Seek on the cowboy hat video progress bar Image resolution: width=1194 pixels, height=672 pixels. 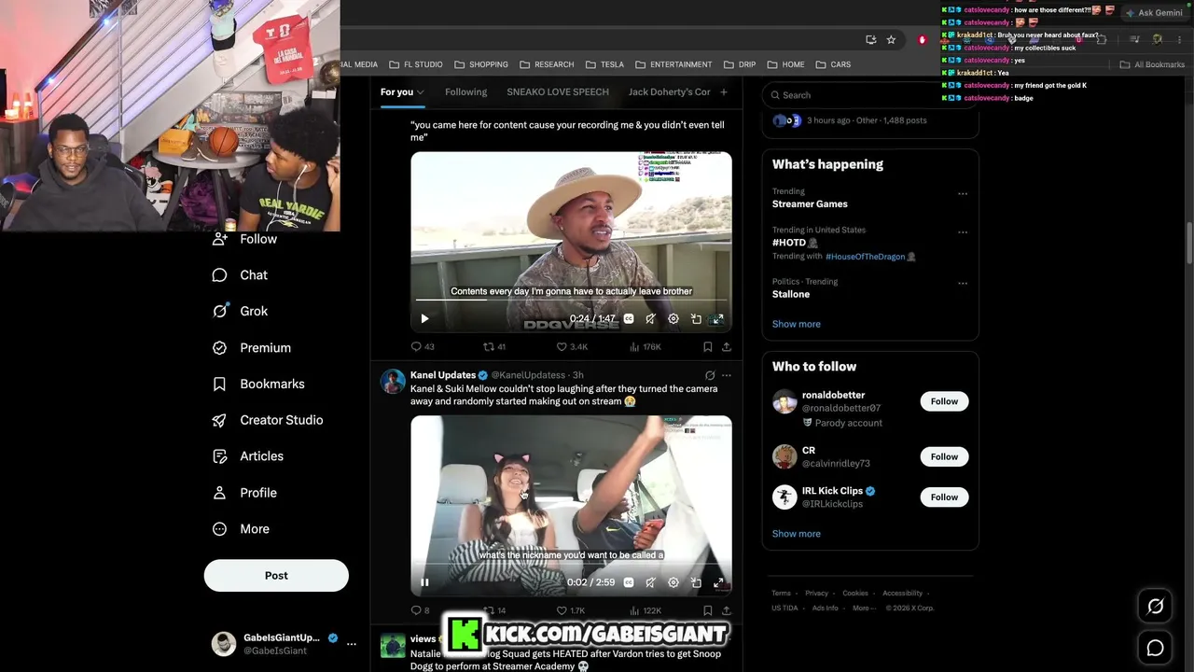tap(572, 300)
